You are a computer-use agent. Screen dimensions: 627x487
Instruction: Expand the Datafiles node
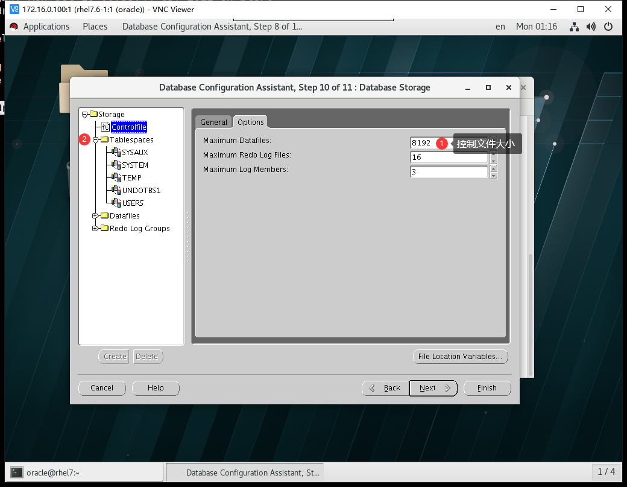(95, 215)
